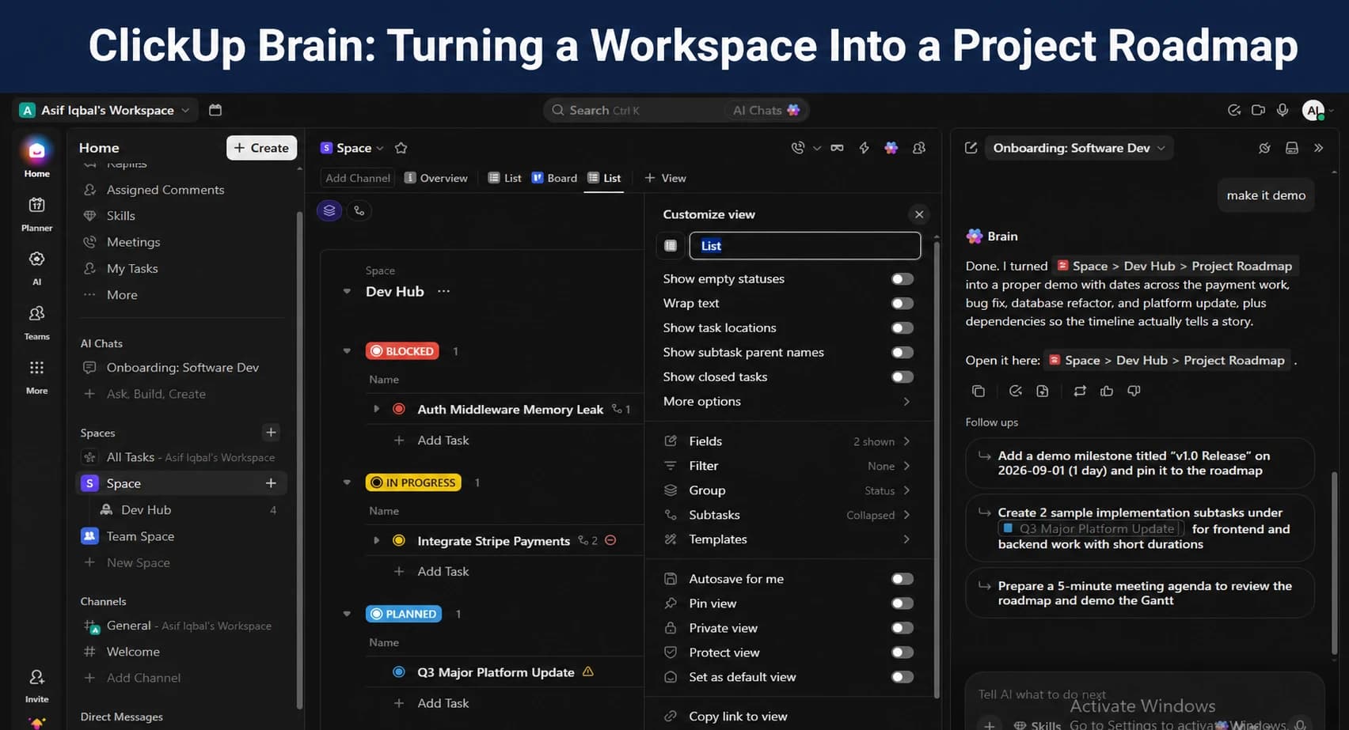The width and height of the screenshot is (1349, 730).
Task: Open workspace switcher dropdown
Action: 105,110
